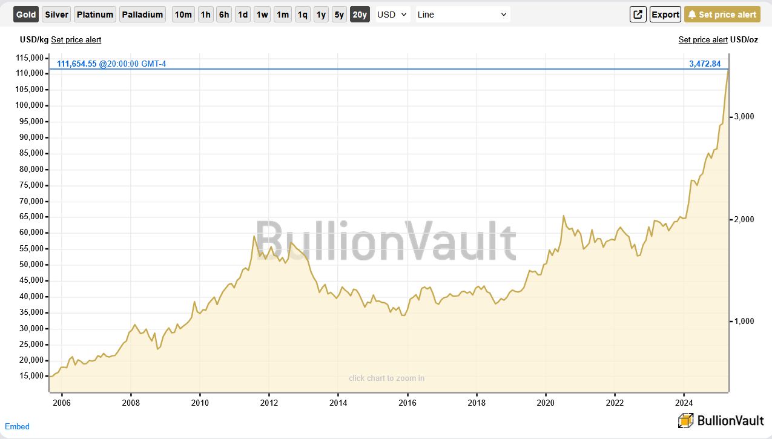Viewport: 772px width, 439px height.
Task: Click the Embed link
Action: coord(17,426)
